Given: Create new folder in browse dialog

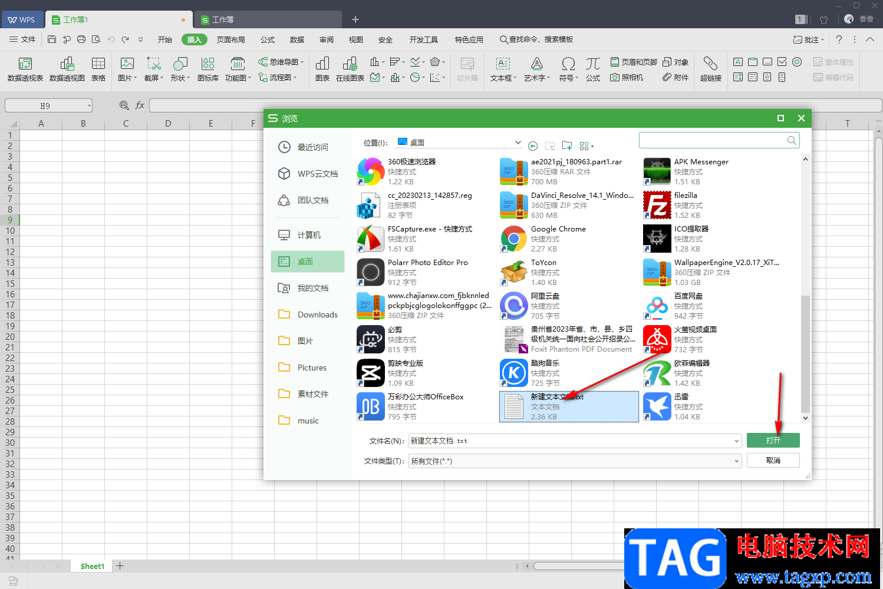Looking at the screenshot, I should pyautogui.click(x=567, y=145).
